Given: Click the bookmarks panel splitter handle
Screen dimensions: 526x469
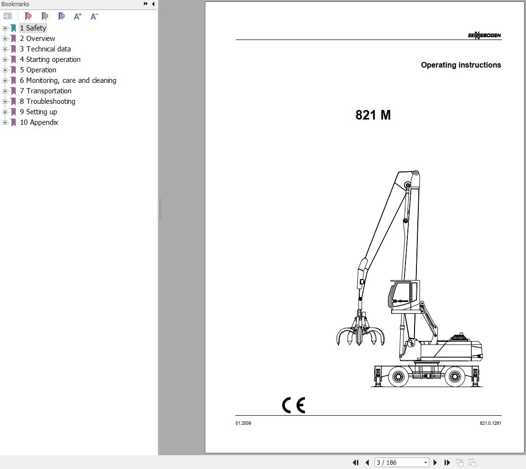Looking at the screenshot, I should pyautogui.click(x=161, y=209).
